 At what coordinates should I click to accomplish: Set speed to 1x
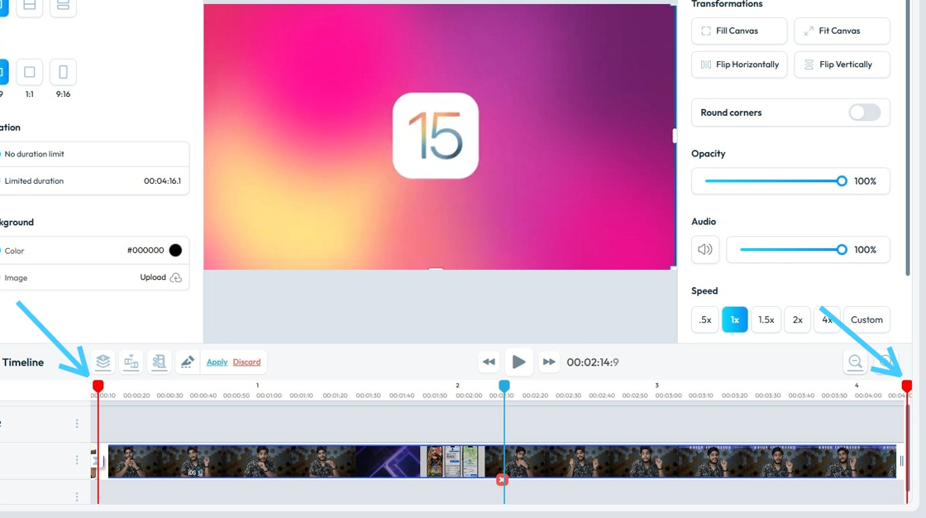tap(735, 319)
